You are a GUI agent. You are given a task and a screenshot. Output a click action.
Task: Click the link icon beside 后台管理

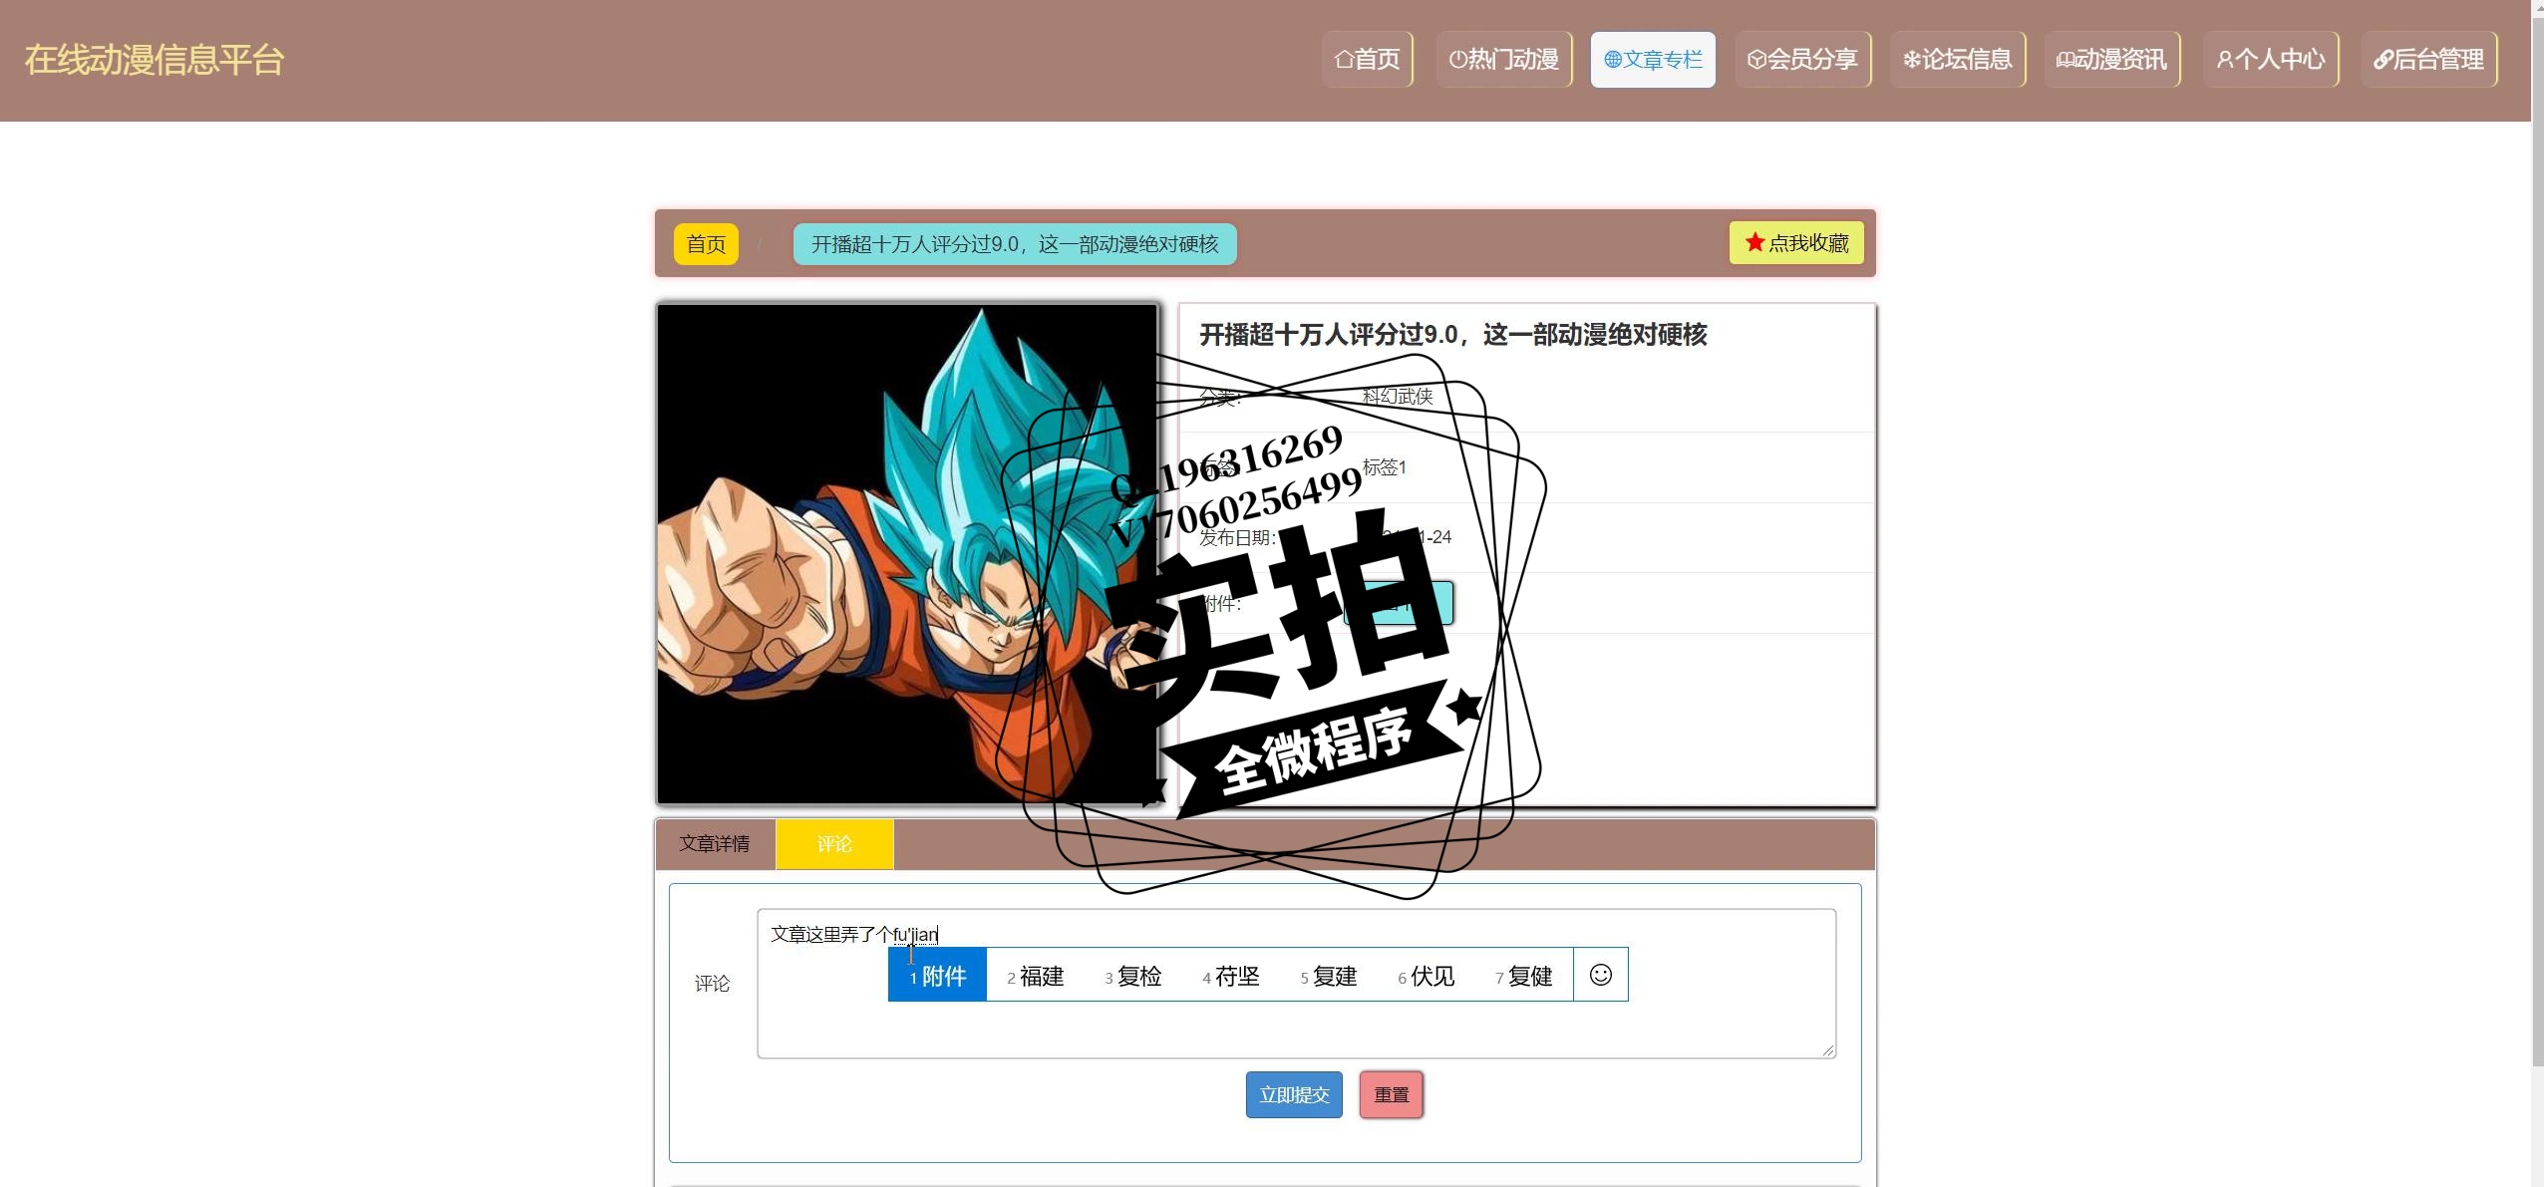2383,60
